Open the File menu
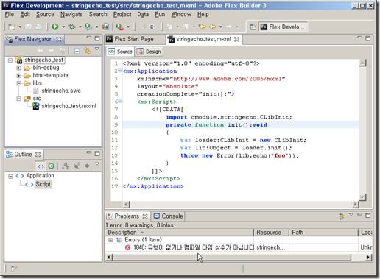The image size is (380, 279). tap(10, 15)
